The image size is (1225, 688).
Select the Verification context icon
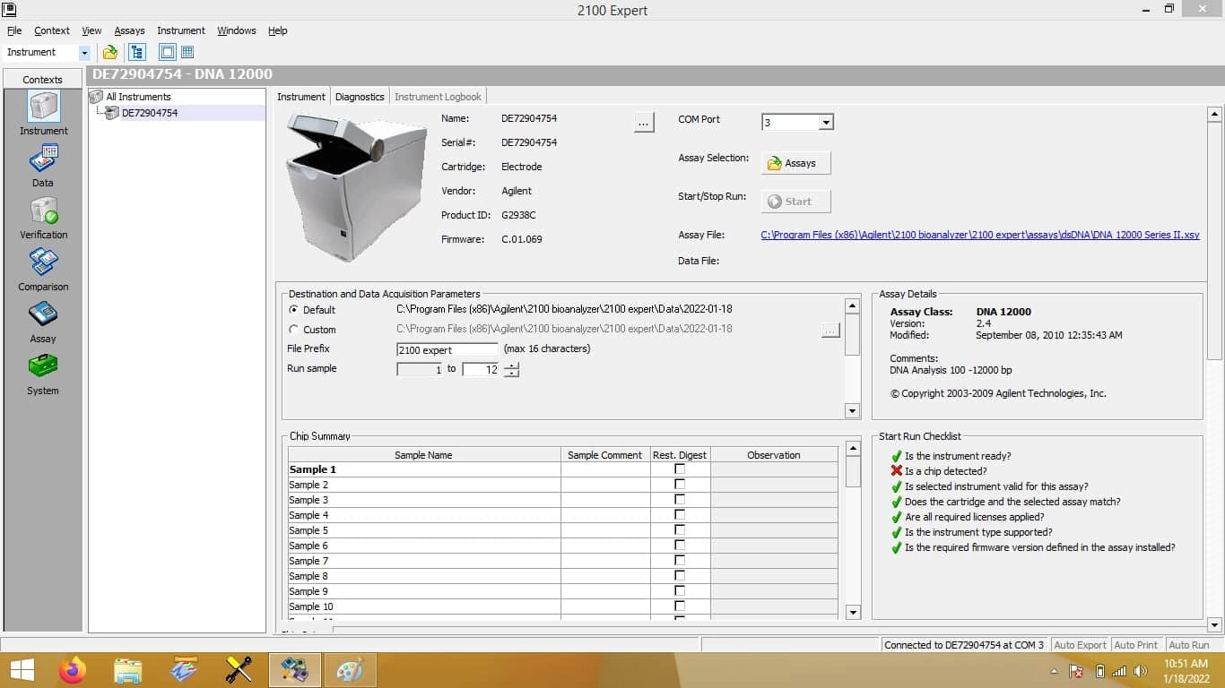point(42,213)
